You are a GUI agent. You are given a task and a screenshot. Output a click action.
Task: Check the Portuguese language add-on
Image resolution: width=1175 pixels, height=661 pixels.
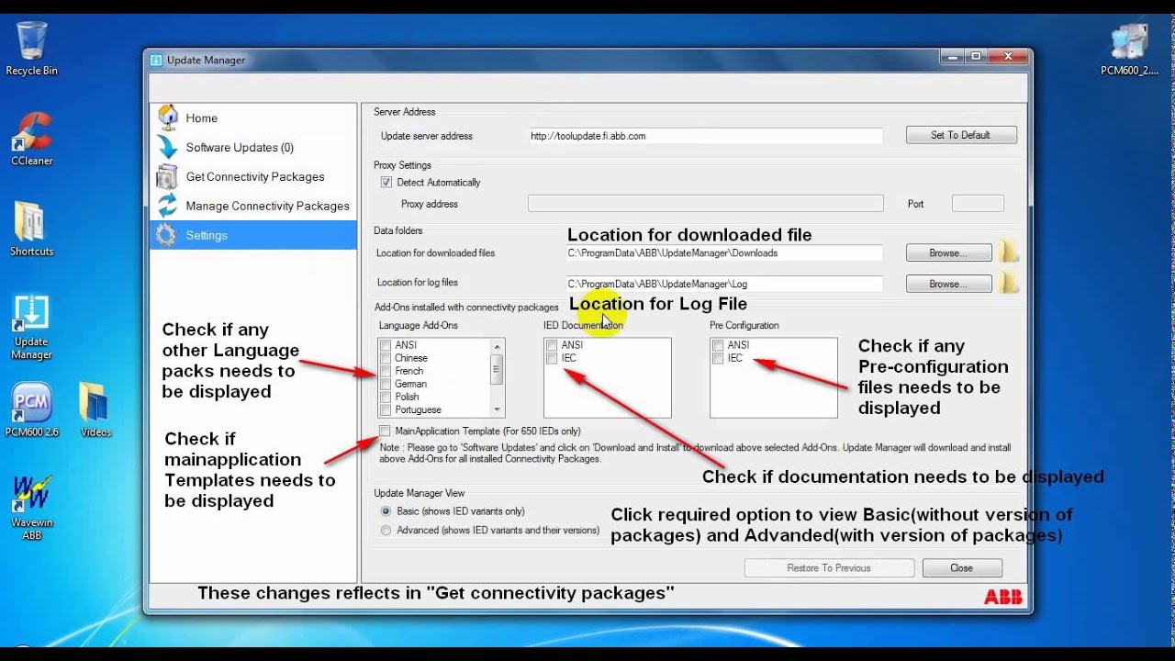point(386,409)
